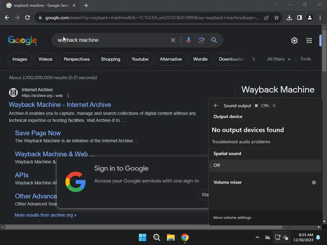Click the muted speaker tray icon
Viewport: 327px width, 245px height.
[x=286, y=237]
